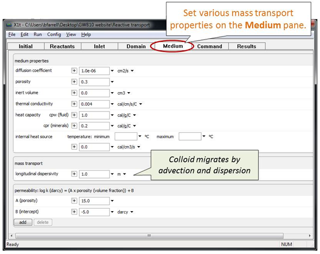
Task: Click the plus icon beside diffusion coefficient
Action: pos(74,71)
